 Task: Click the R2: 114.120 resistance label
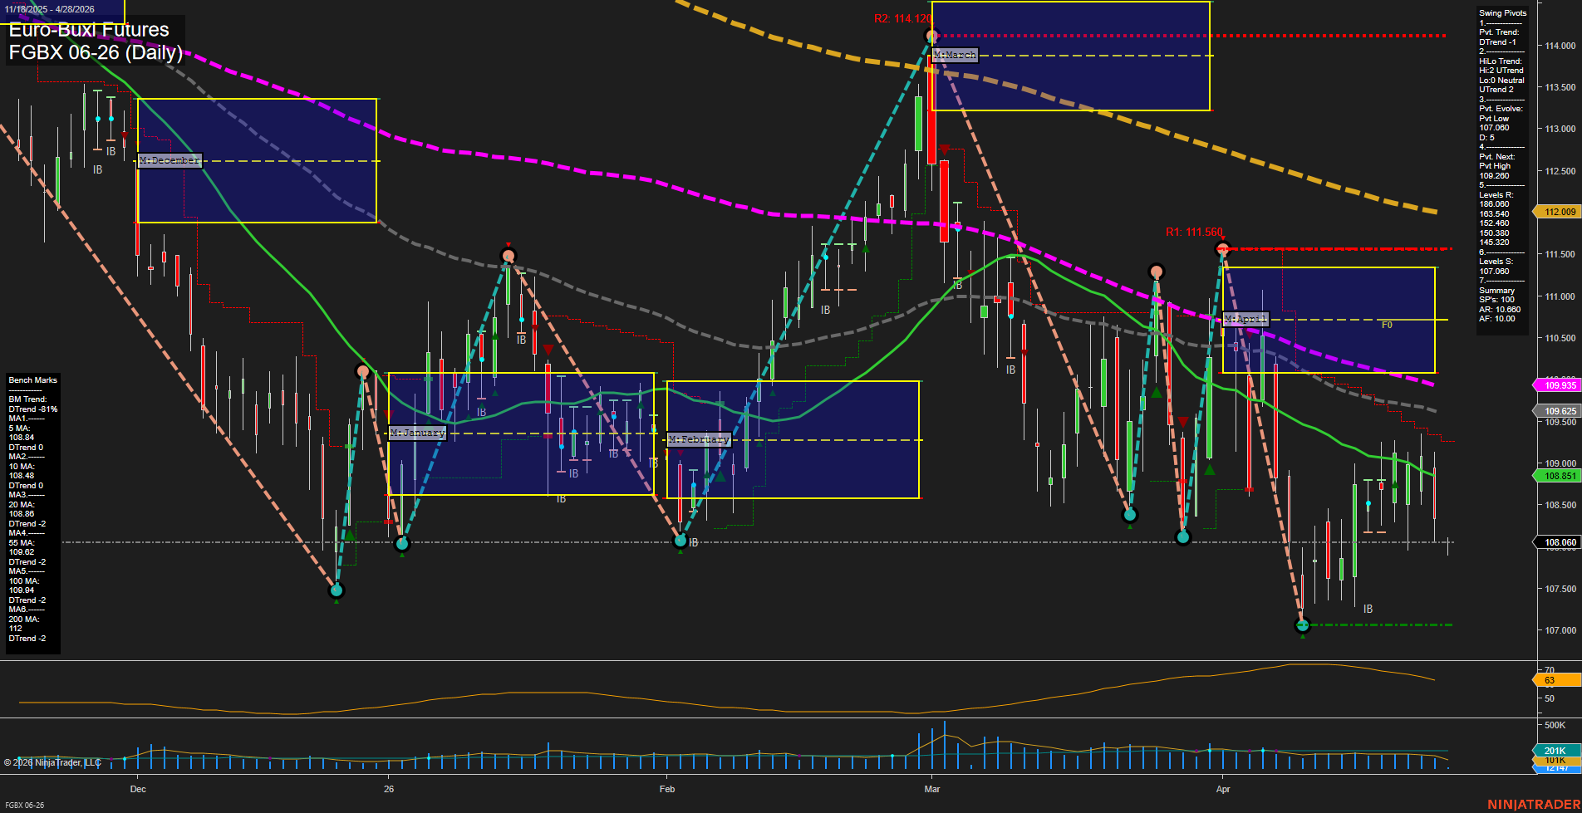point(902,19)
